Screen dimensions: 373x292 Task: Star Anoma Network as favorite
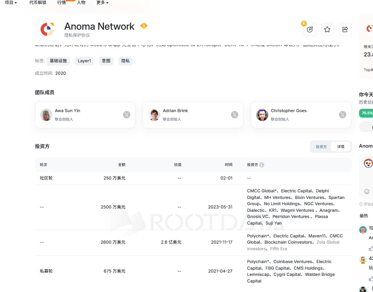click(x=327, y=30)
